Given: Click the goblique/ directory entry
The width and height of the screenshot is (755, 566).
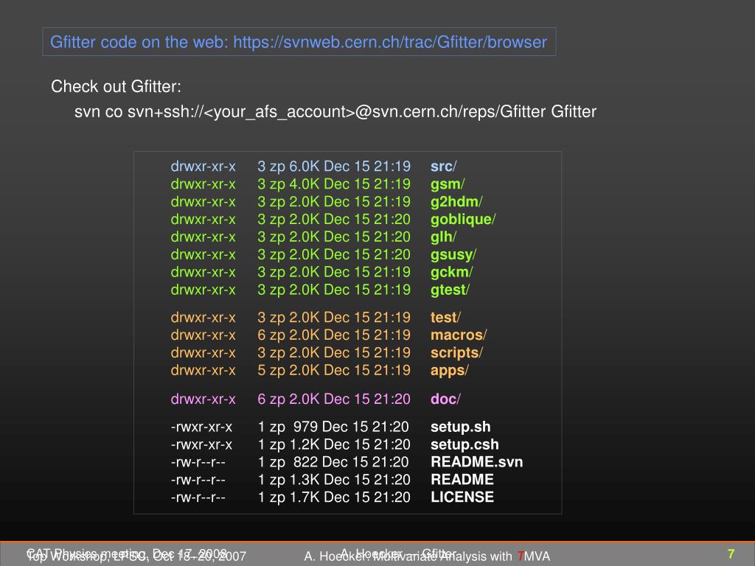Looking at the screenshot, I should click(463, 220).
